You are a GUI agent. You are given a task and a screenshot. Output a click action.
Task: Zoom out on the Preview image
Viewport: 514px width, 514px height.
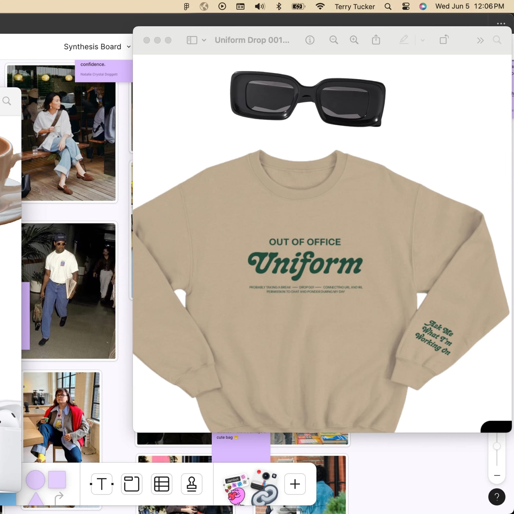click(x=333, y=40)
